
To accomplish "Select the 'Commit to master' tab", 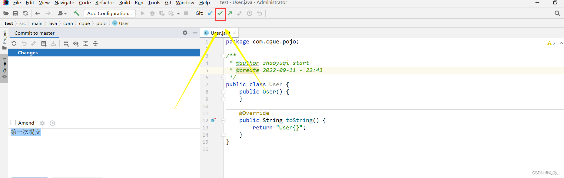I will pyautogui.click(x=35, y=33).
